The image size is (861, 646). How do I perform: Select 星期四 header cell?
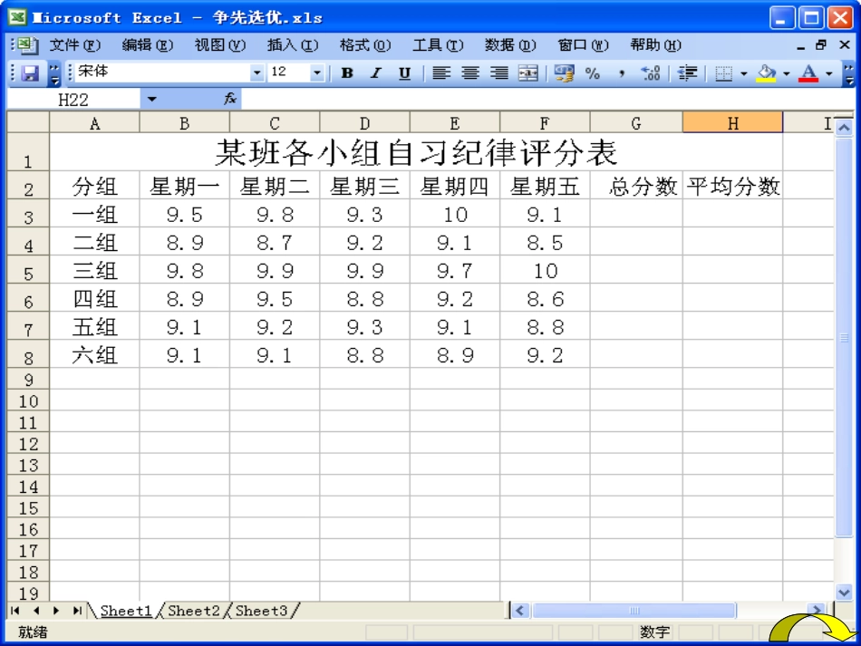pyautogui.click(x=455, y=186)
